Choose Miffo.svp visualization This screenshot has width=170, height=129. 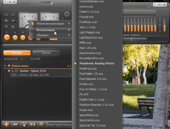(x=85, y=43)
